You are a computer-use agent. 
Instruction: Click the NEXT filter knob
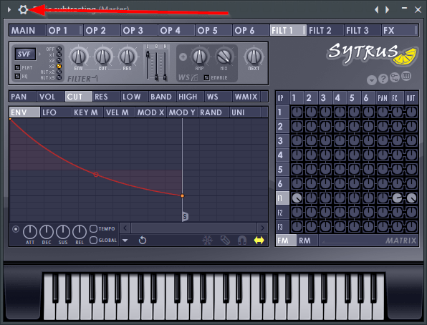pos(254,56)
